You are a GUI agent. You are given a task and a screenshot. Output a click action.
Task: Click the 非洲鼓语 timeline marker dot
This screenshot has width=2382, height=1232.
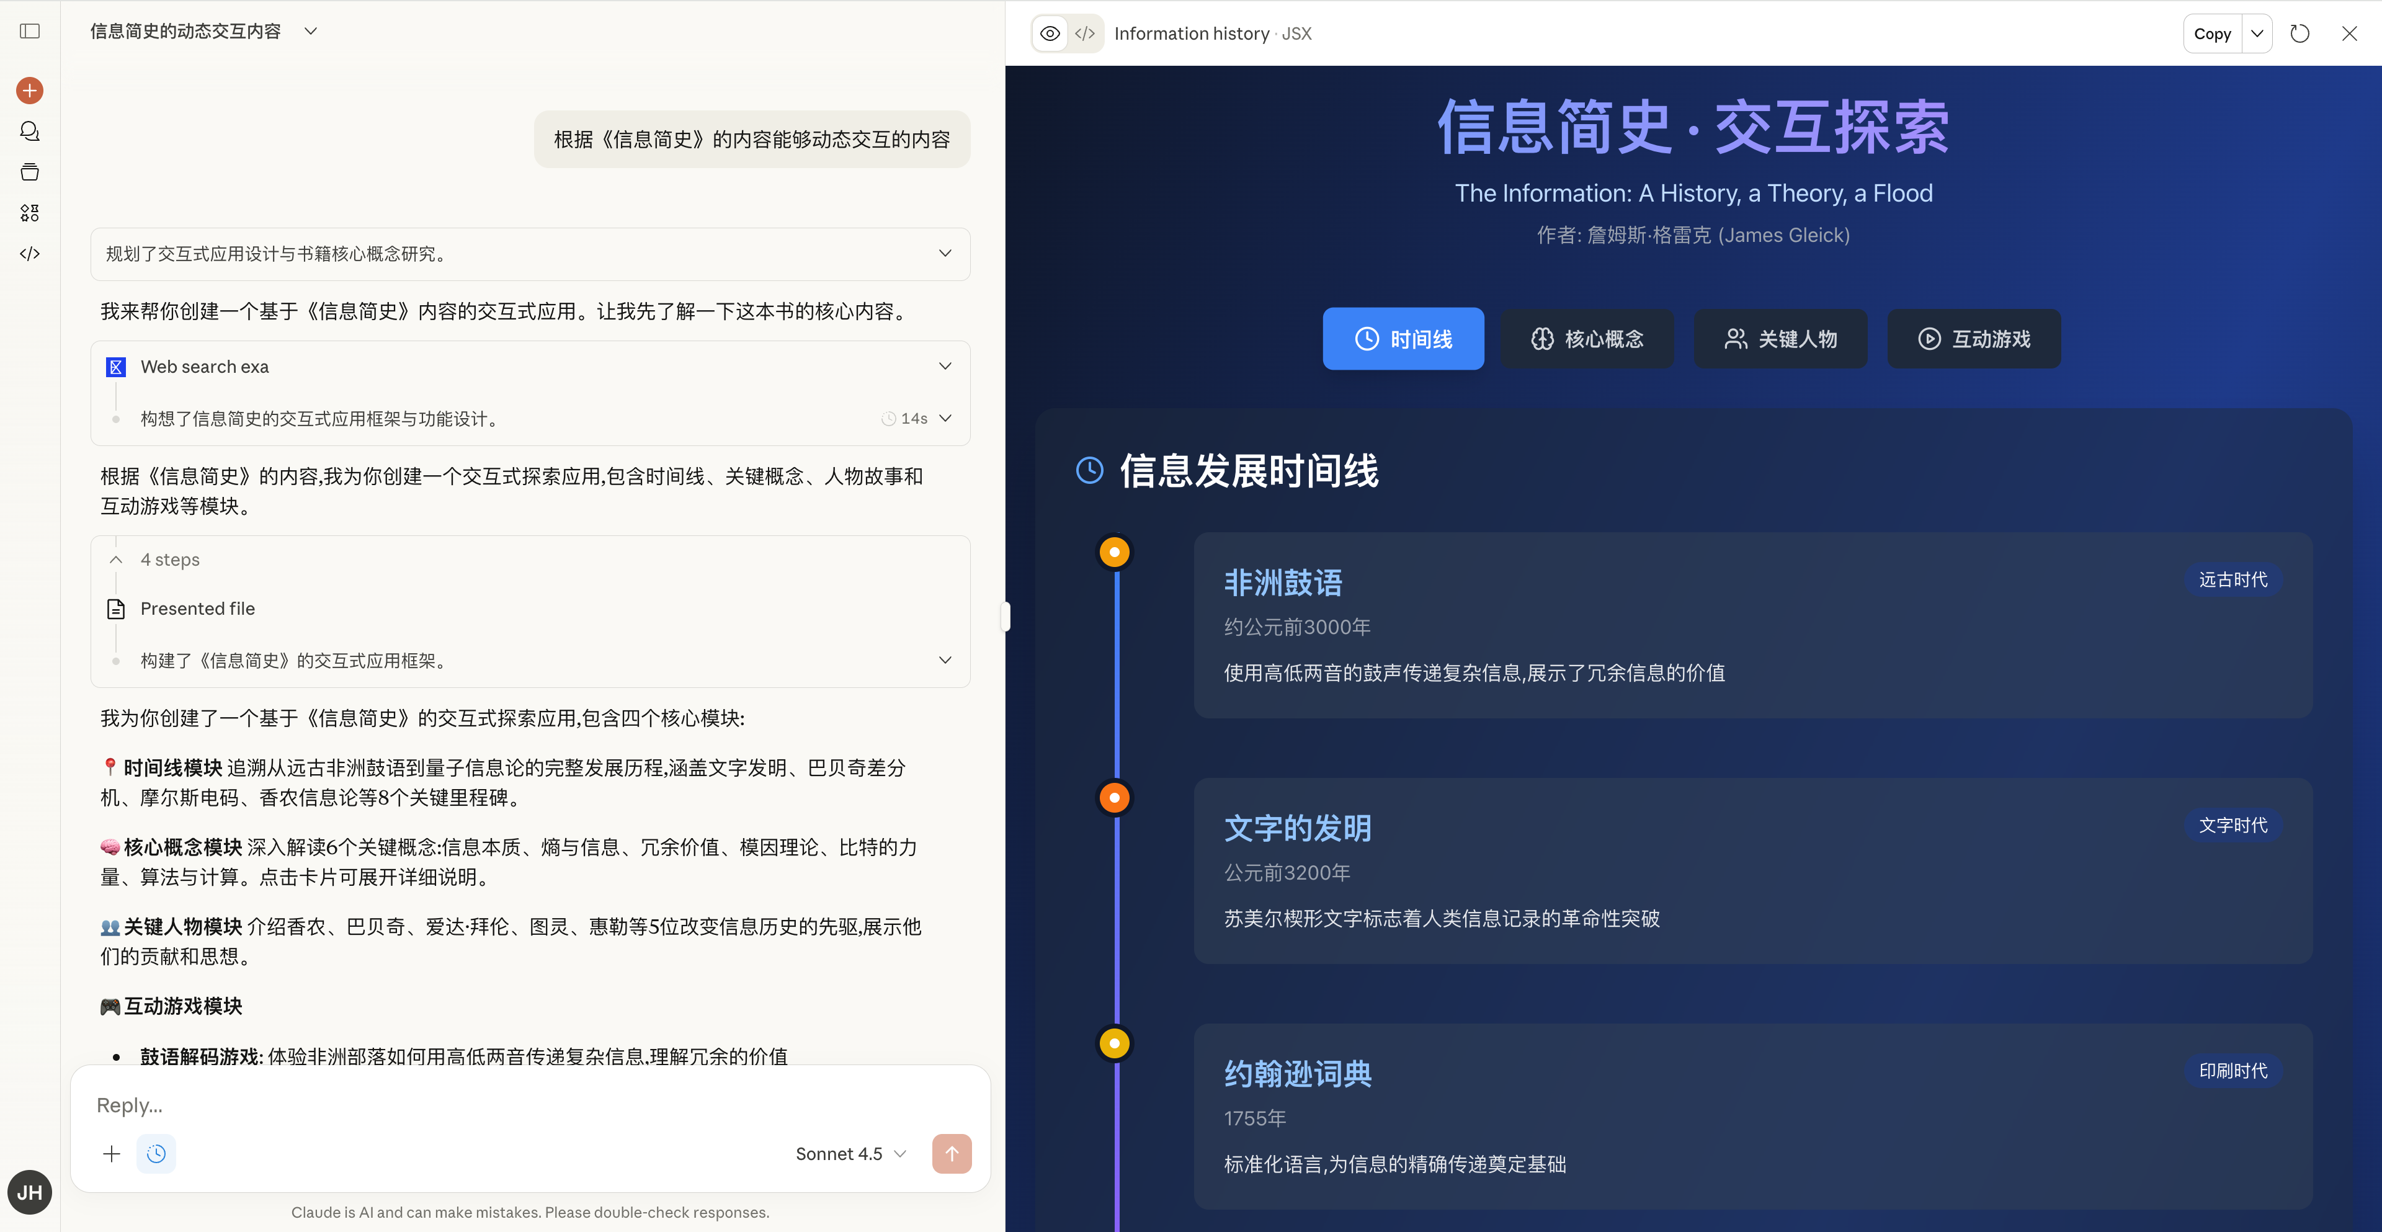(1114, 552)
